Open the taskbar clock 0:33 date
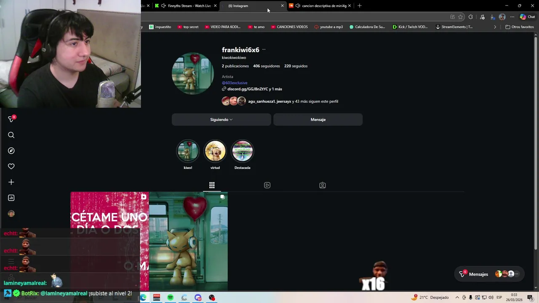This screenshot has height=303, width=539. pos(514,297)
